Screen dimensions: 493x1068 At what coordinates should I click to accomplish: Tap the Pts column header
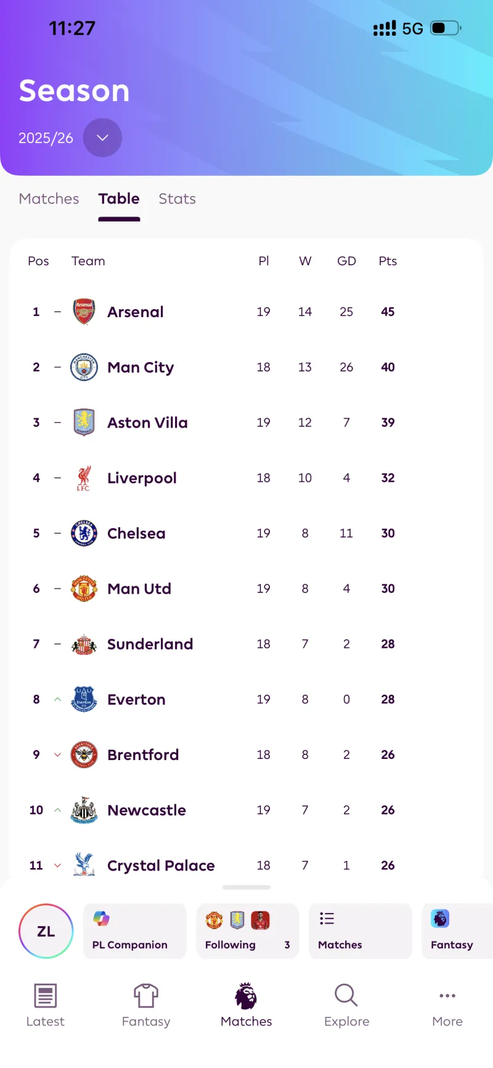(x=388, y=261)
